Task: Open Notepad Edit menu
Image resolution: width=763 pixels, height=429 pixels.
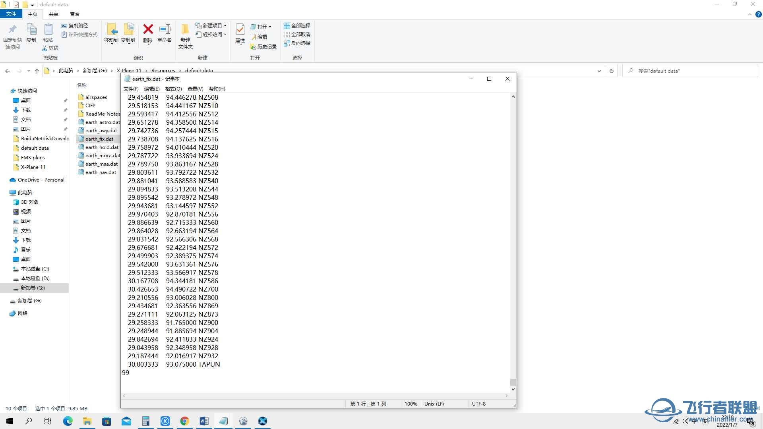Action: [152, 89]
